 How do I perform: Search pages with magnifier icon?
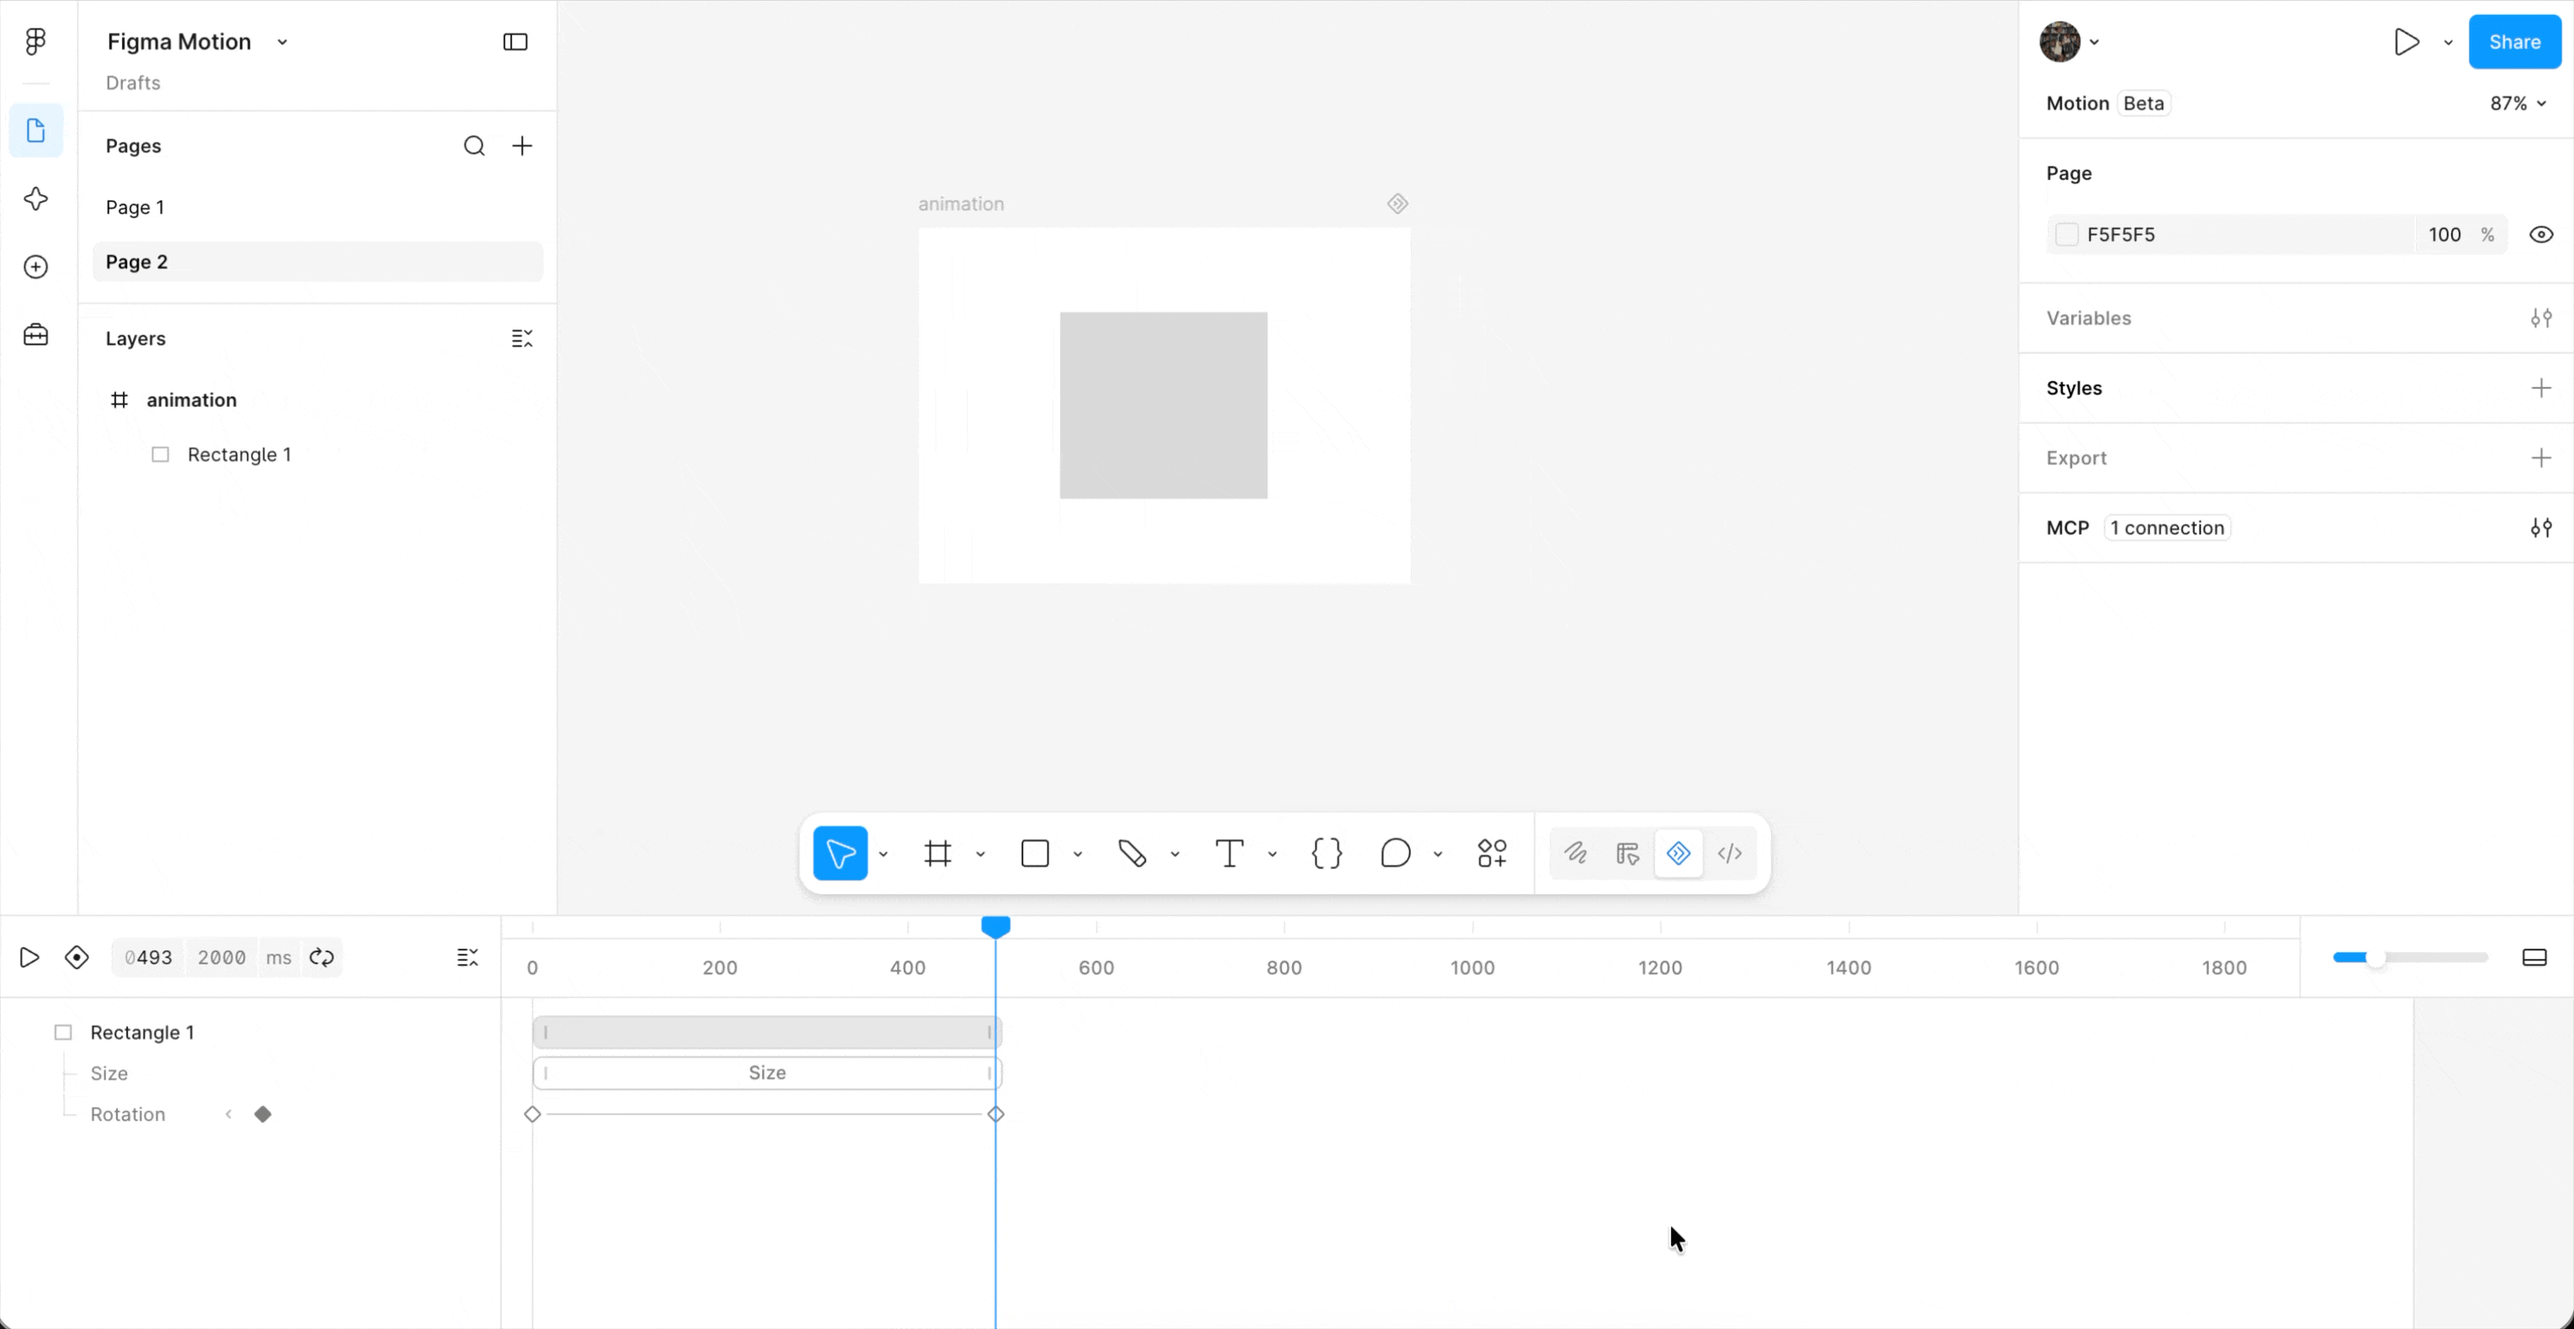click(475, 146)
